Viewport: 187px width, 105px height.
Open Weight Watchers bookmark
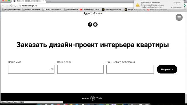(135, 10)
